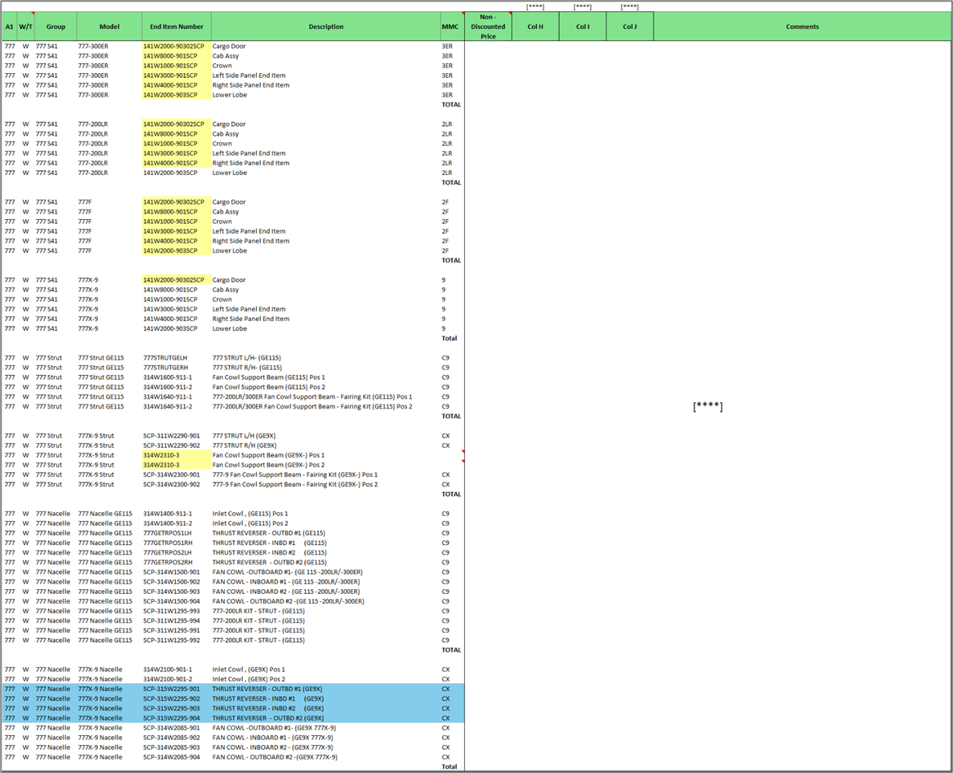Image resolution: width=953 pixels, height=773 pixels.
Task: Select 'THRUST REVERSER - OUTBD #2 (GE9X)' cell
Action: (268, 718)
